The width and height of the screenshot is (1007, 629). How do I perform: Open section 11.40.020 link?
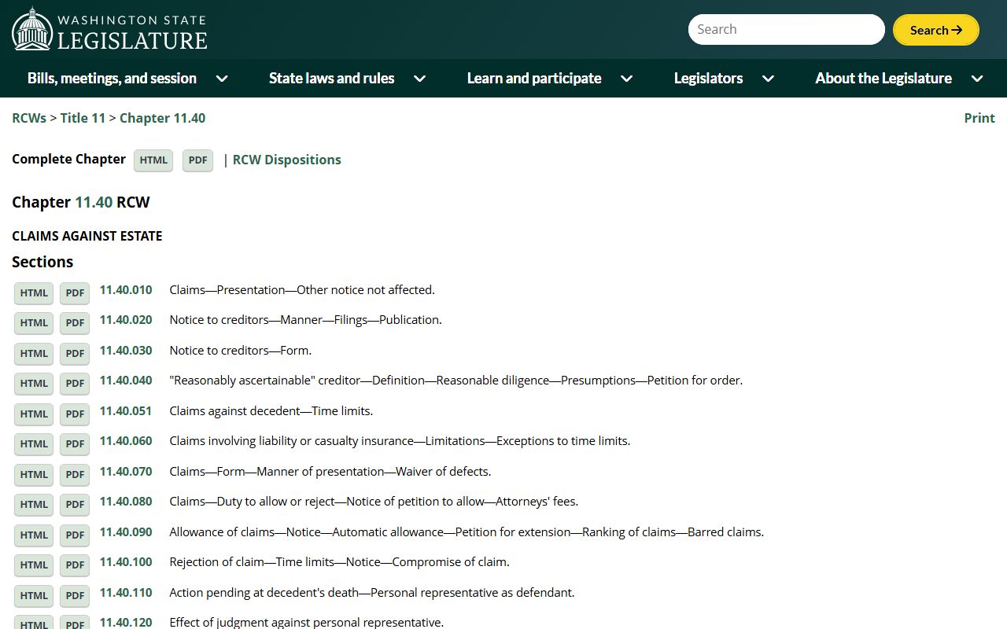pyautogui.click(x=126, y=319)
